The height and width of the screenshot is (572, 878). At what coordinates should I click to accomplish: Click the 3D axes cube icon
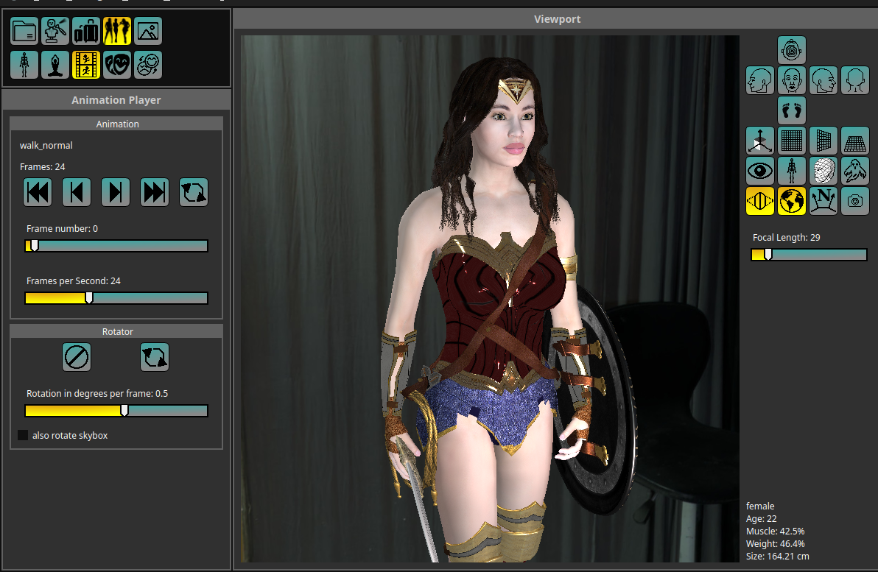pyautogui.click(x=759, y=140)
